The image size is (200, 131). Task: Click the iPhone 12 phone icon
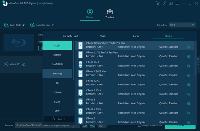(x=81, y=45)
